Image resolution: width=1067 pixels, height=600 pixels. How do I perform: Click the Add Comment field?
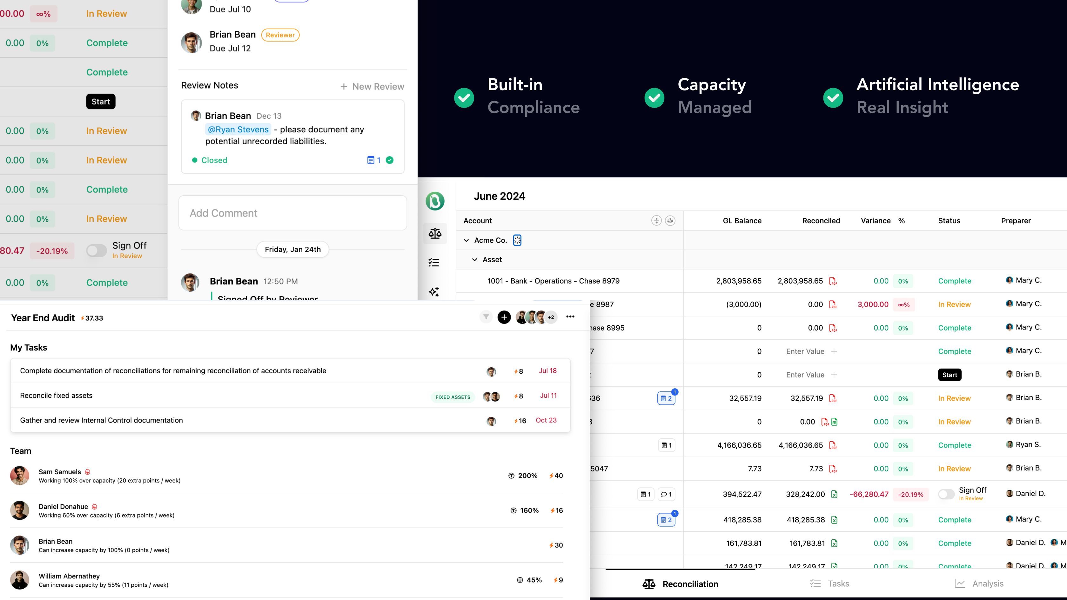[x=293, y=213]
